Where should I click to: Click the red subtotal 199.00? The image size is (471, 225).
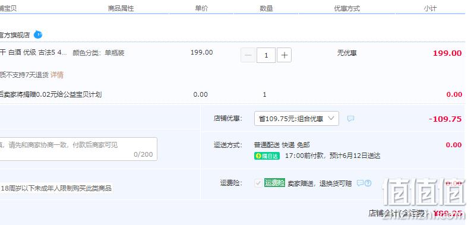tap(447, 53)
